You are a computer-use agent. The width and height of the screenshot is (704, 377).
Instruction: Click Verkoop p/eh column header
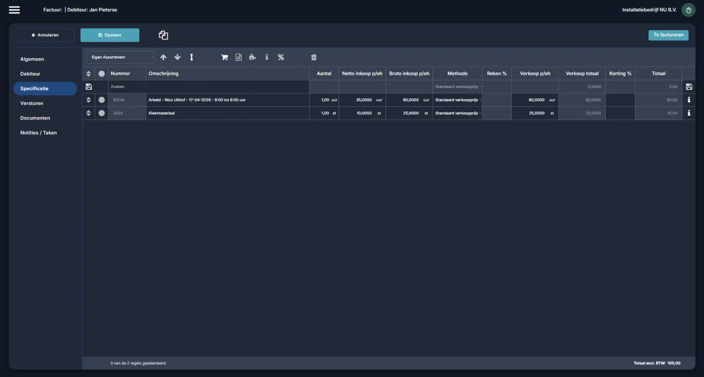pos(535,74)
